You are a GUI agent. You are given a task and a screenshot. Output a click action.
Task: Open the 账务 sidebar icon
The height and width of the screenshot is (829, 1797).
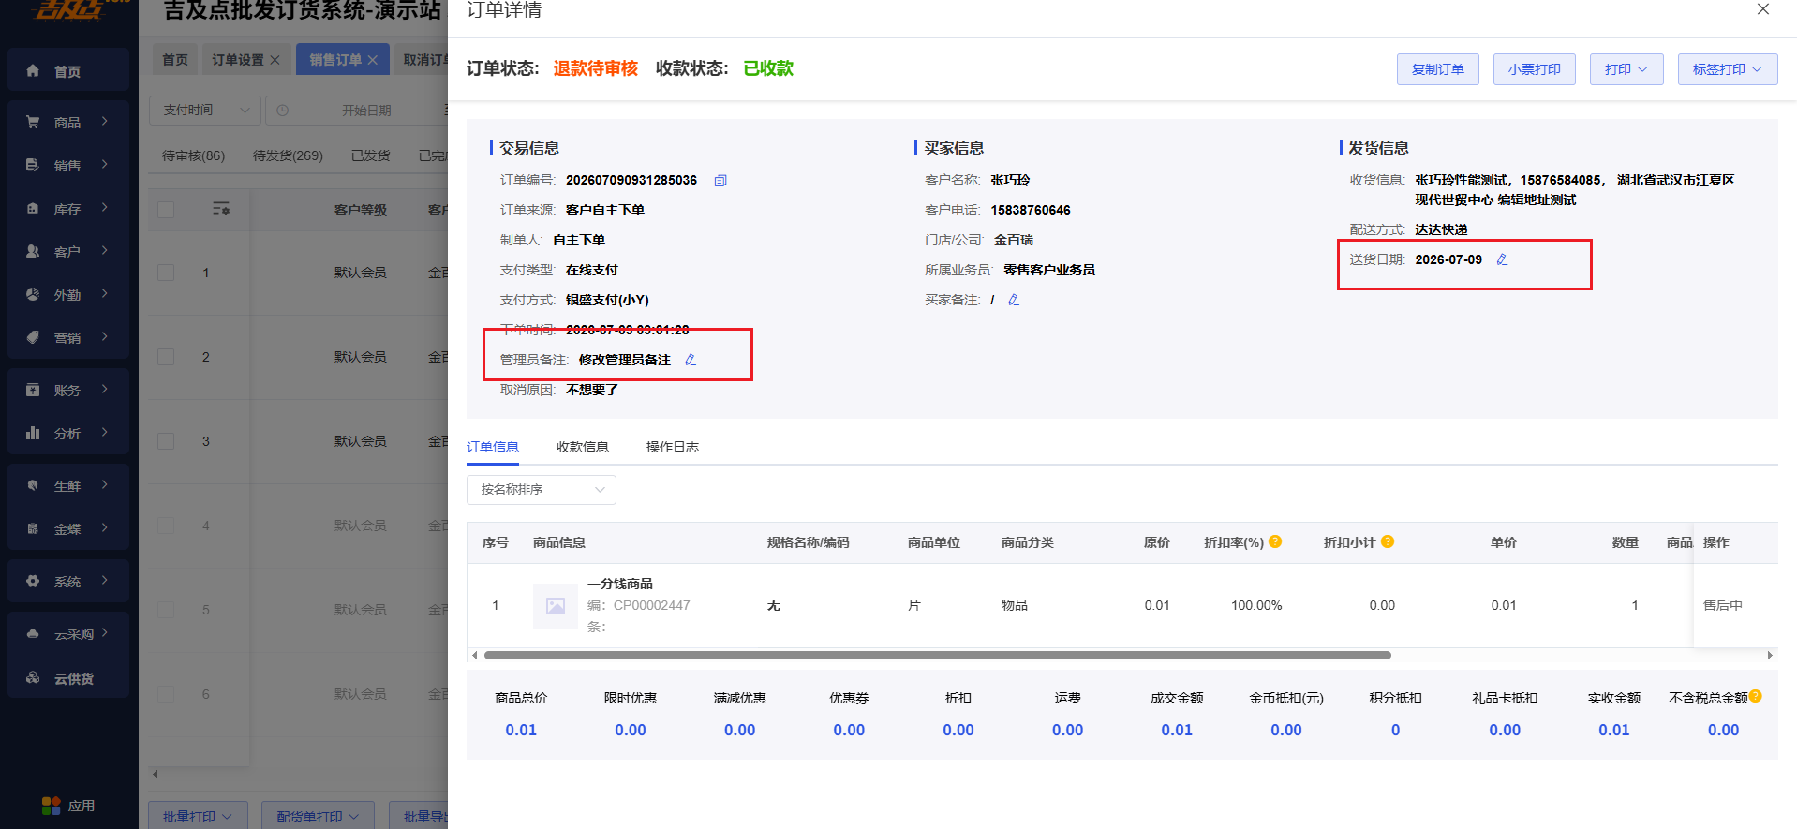(x=33, y=390)
